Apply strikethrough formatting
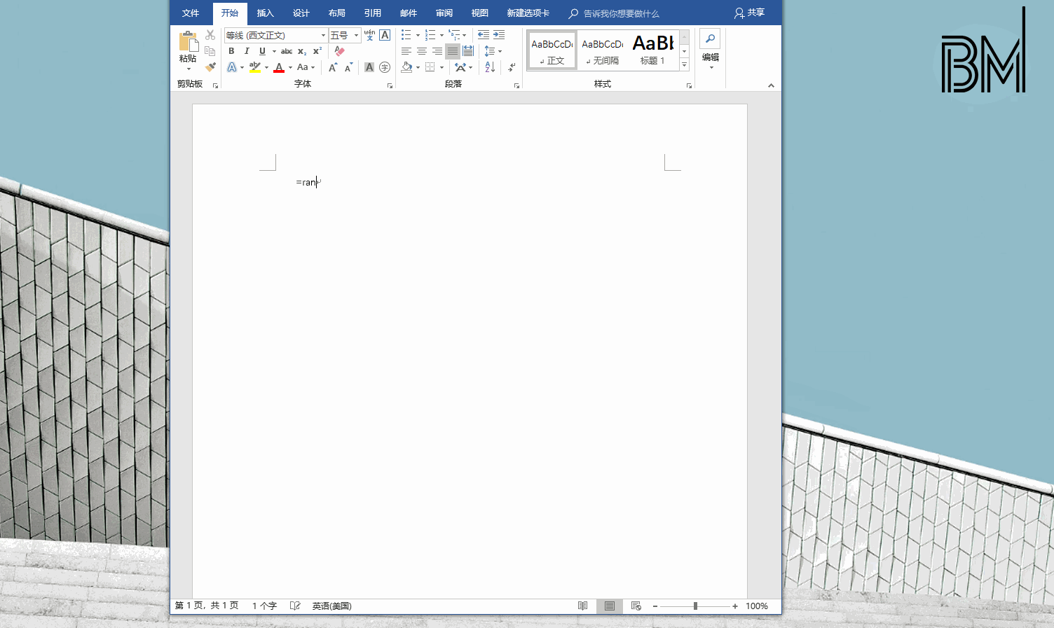 pyautogui.click(x=287, y=51)
